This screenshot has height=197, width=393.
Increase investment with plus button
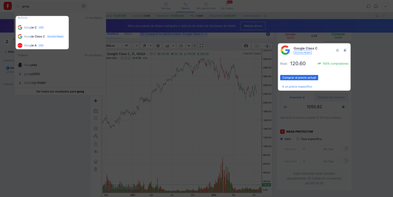coord(343,107)
